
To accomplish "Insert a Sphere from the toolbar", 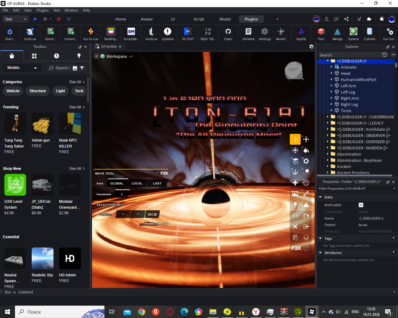I will [354, 34].
